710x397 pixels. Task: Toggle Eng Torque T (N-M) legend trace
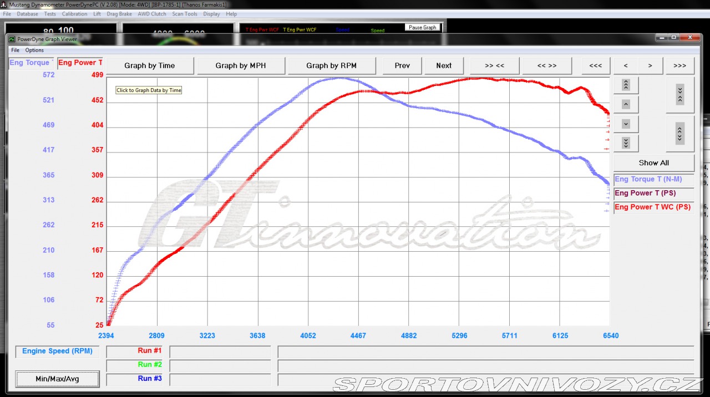coord(654,180)
